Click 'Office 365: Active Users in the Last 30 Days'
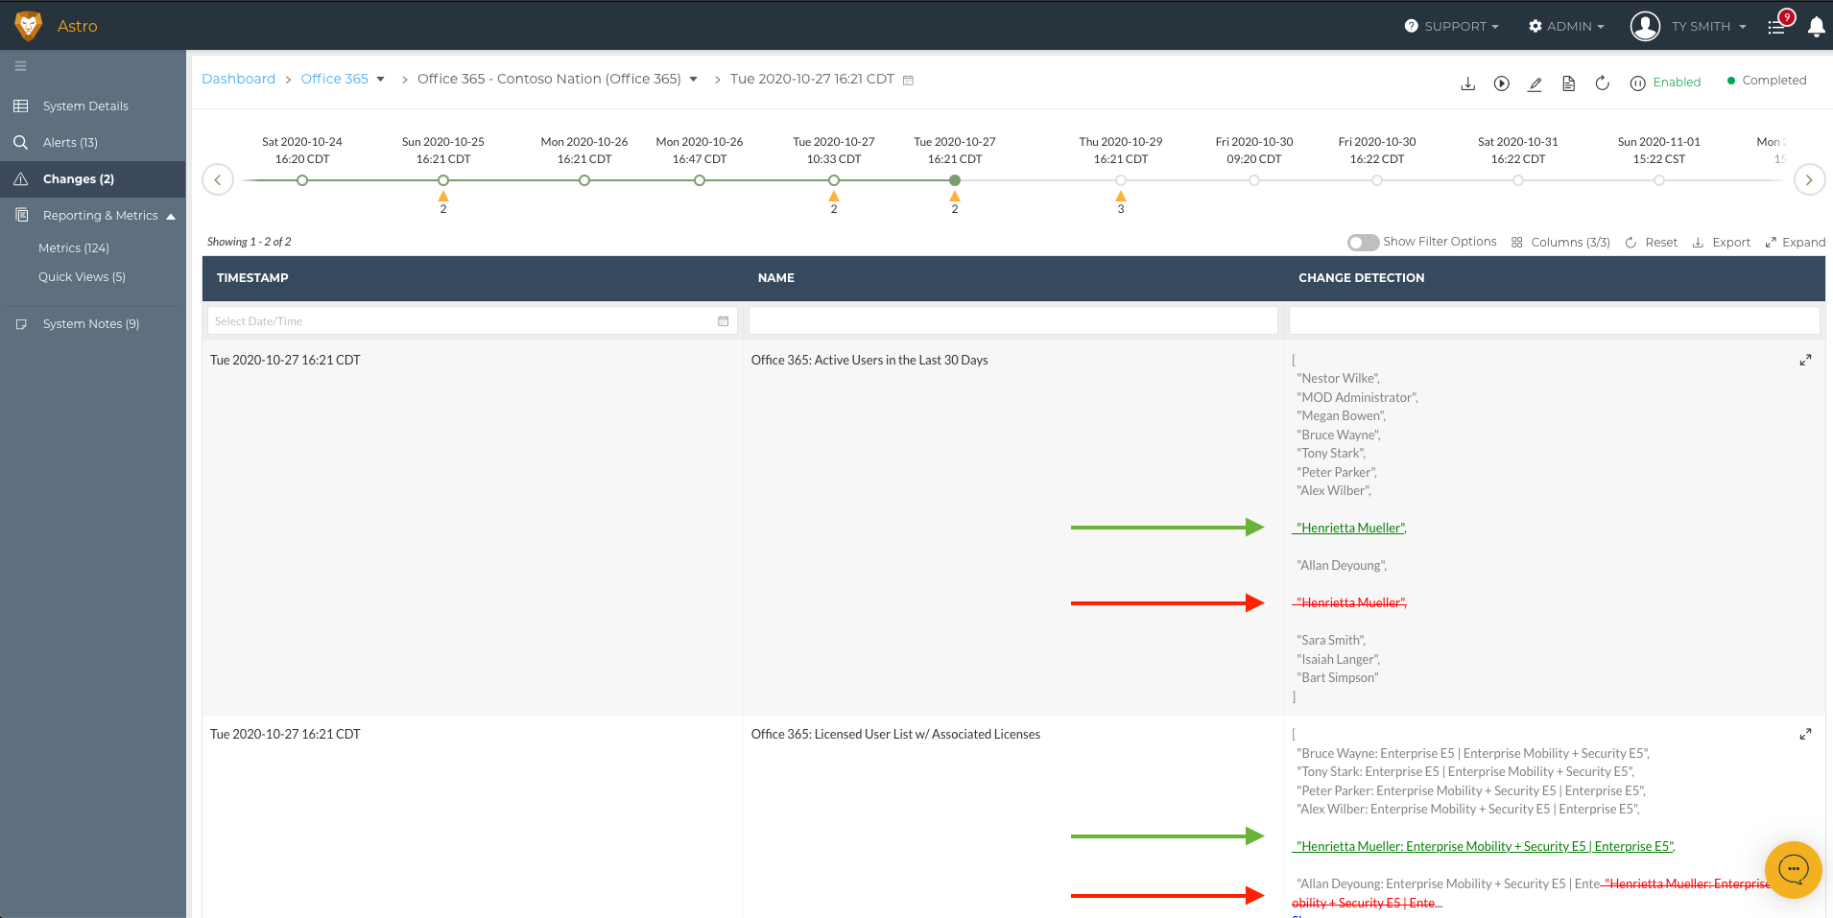Screen dimensions: 1833x918 (869, 361)
